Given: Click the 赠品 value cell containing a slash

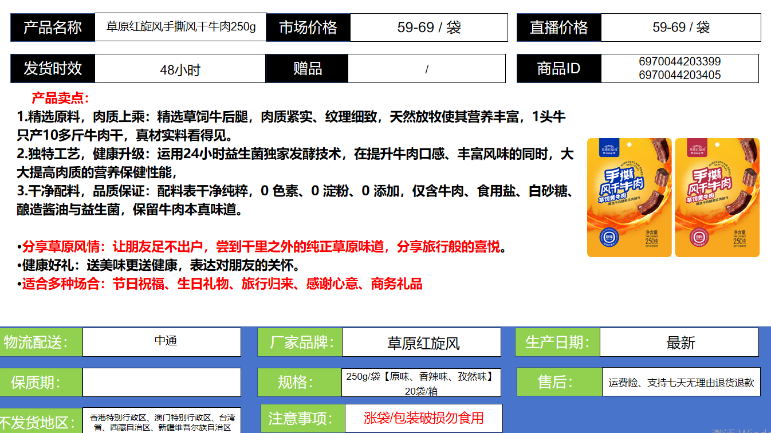Looking at the screenshot, I should click(426, 69).
